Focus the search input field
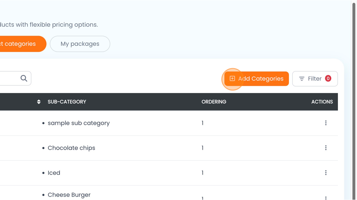This screenshot has width=357, height=200. pos(8,78)
